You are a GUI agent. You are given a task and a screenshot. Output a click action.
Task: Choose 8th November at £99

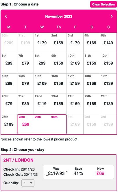tap(42, 63)
